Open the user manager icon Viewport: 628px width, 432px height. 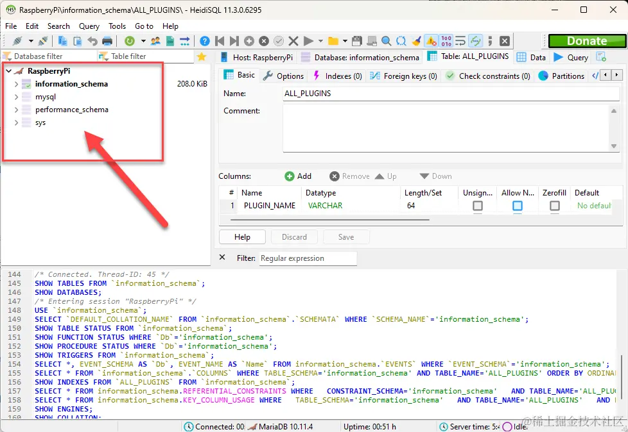point(155,41)
